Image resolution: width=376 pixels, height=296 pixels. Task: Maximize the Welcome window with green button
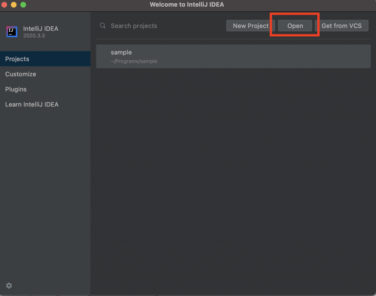coord(23,4)
